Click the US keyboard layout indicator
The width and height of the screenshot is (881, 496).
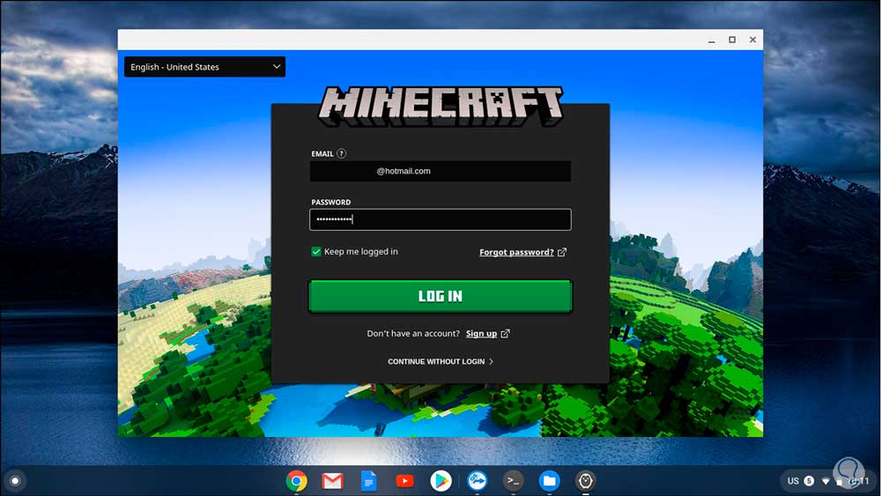(793, 481)
